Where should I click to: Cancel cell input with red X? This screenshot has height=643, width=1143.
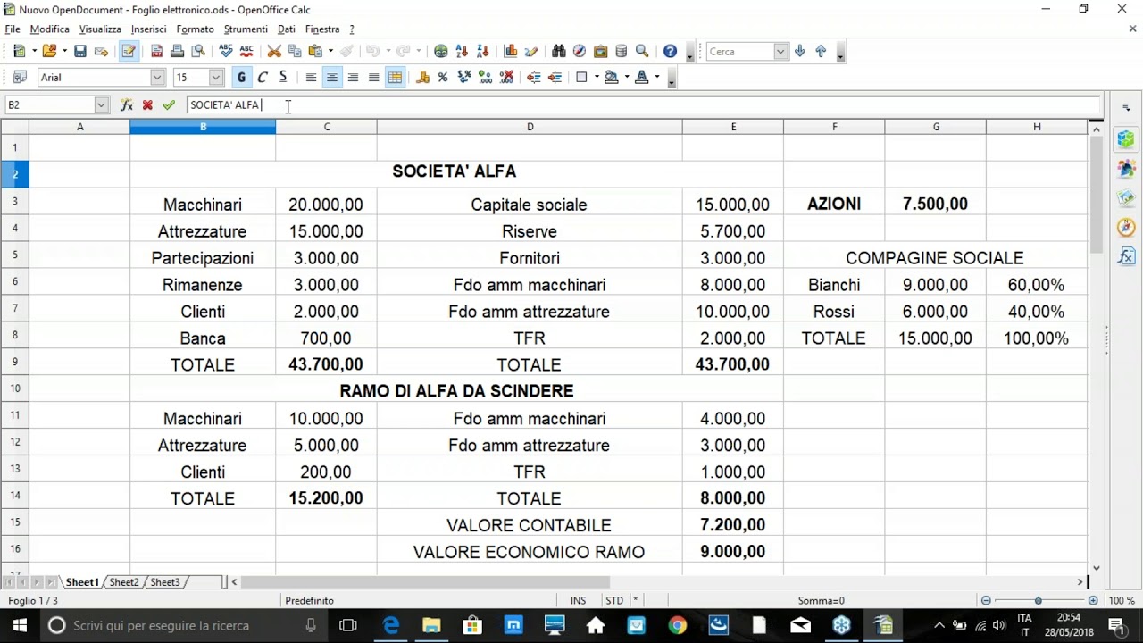click(x=147, y=105)
